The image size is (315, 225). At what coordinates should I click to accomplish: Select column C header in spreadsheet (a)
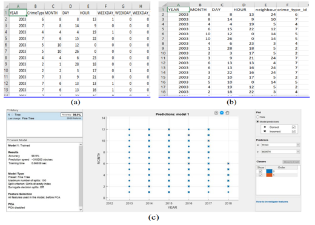(53, 6)
